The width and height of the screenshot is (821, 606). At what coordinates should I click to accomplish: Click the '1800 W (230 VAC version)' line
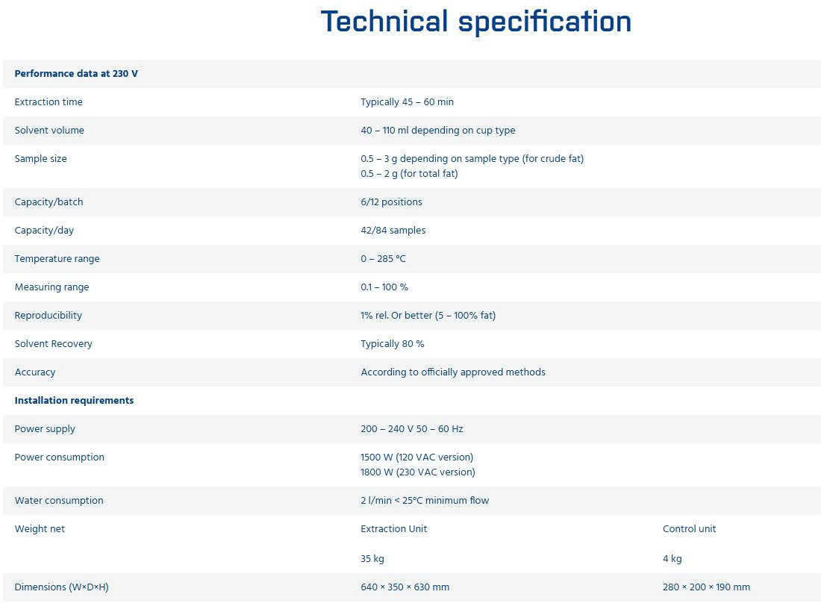coord(418,472)
